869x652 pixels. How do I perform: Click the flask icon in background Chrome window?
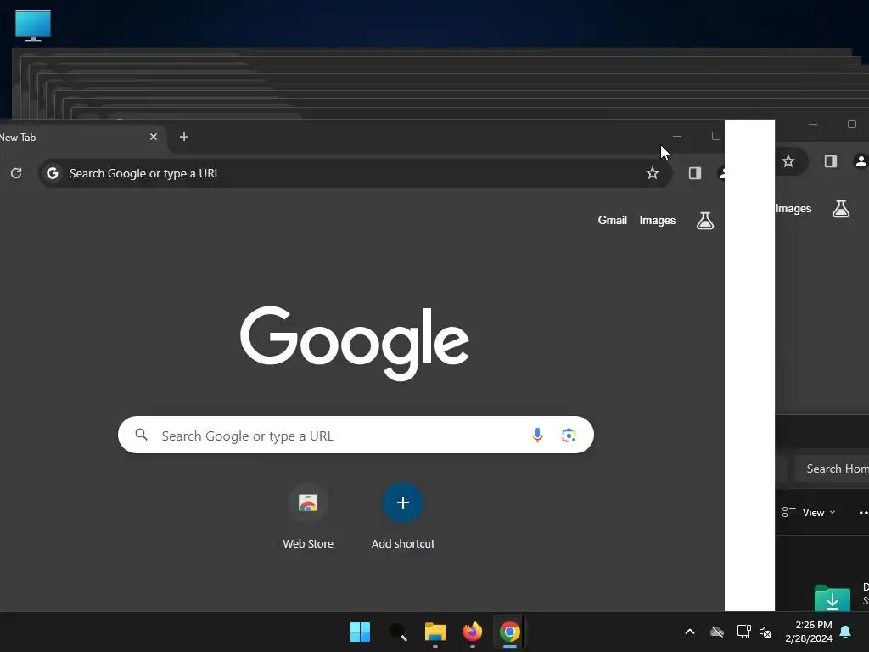(x=841, y=209)
